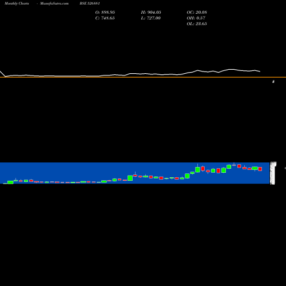Click the last red candlestick at the chart's right end
Image resolution: width=286 pixels, height=286 pixels.
point(260,169)
